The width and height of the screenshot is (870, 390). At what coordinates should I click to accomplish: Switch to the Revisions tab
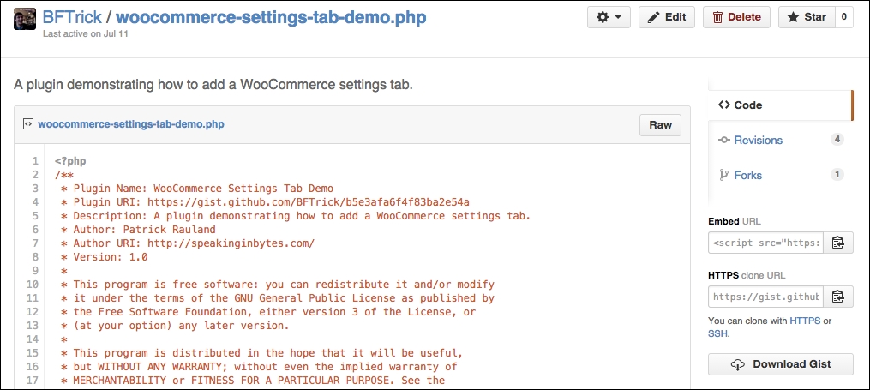779,140
